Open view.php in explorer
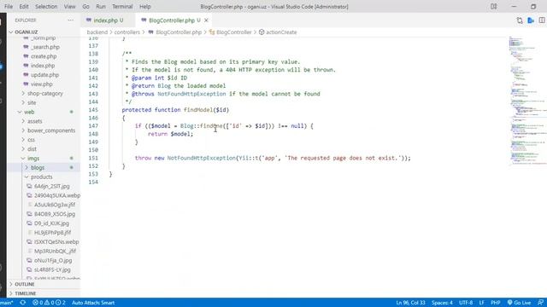Image resolution: width=547 pixels, height=307 pixels. coord(42,84)
